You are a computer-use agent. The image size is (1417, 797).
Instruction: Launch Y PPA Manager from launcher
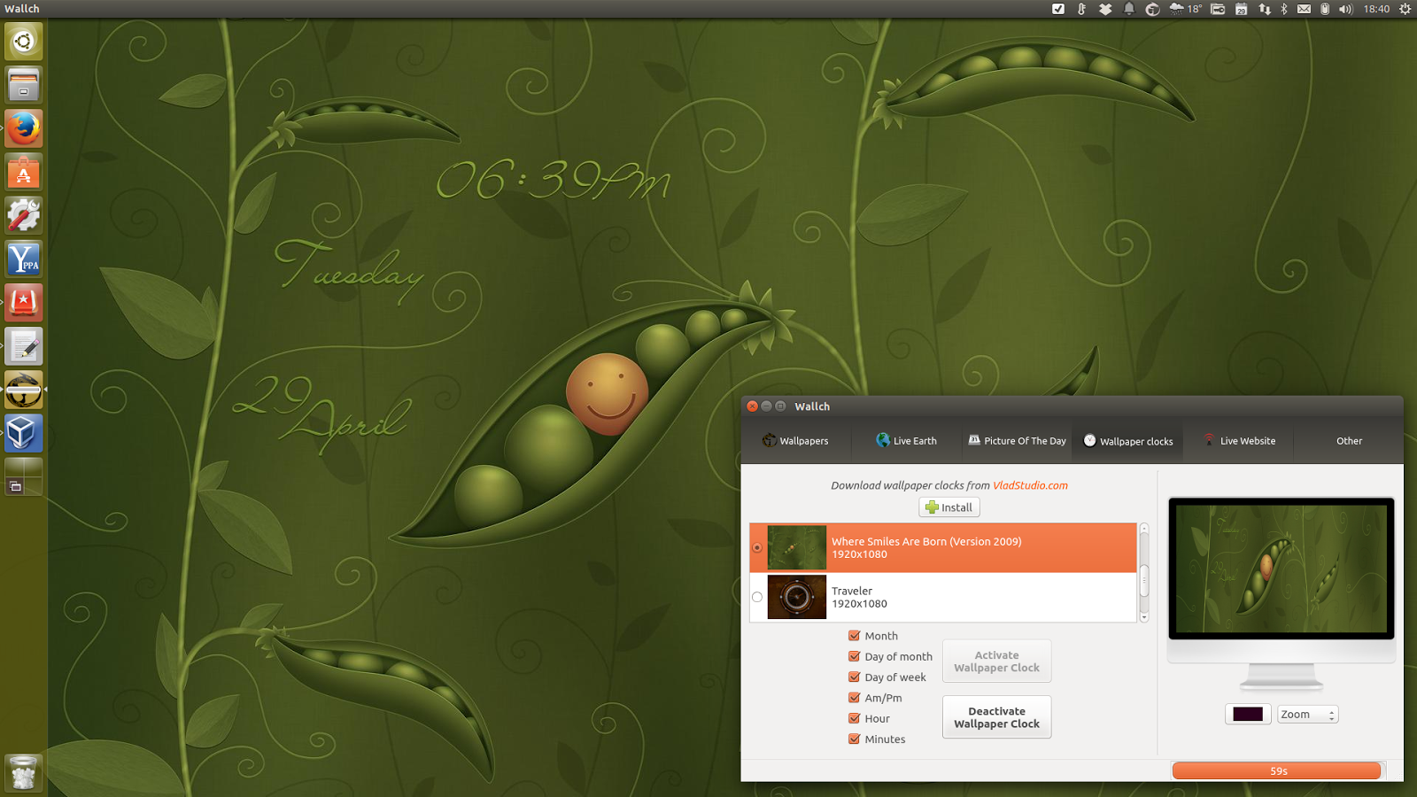[24, 259]
